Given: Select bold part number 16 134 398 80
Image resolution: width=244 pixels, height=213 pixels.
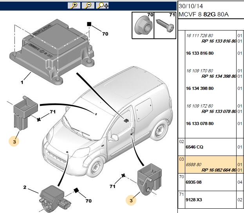Looking at the screenshot, I should pos(200,88).
